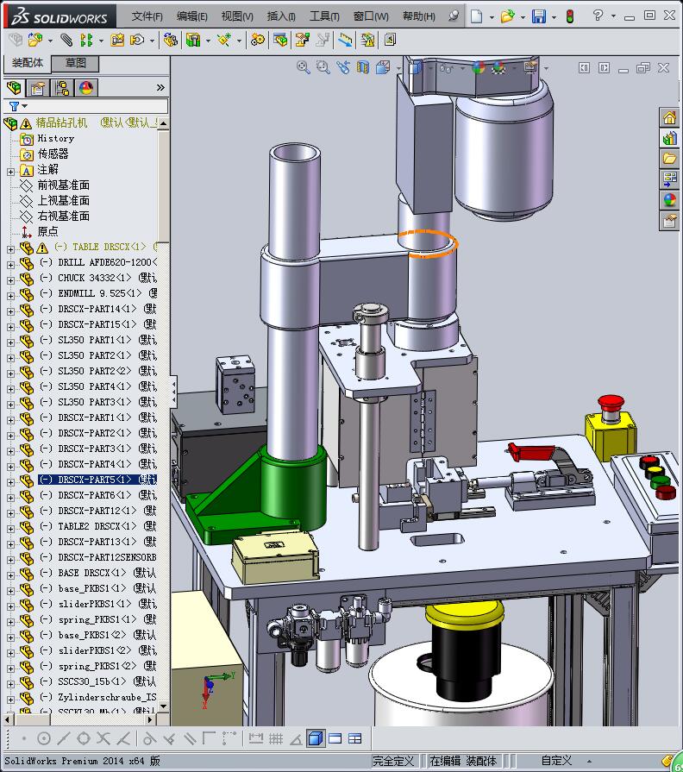Click the Previous View icon

(343, 67)
